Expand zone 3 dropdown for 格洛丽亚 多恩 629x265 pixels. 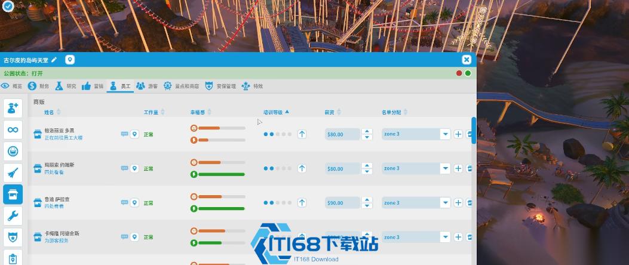(445, 134)
